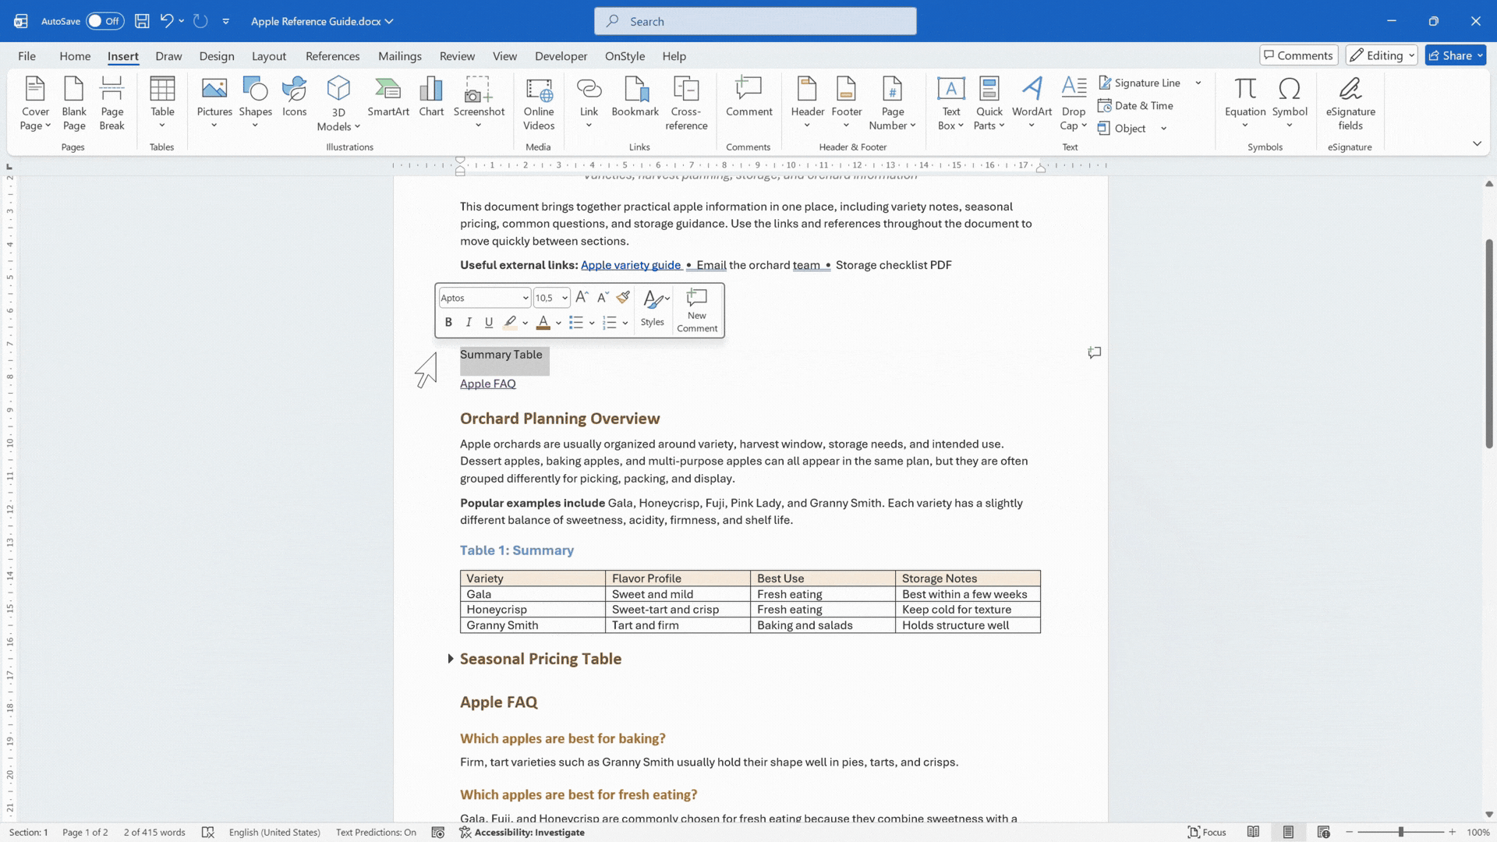
Task: Add a Comment from the ribbon
Action: [x=748, y=97]
